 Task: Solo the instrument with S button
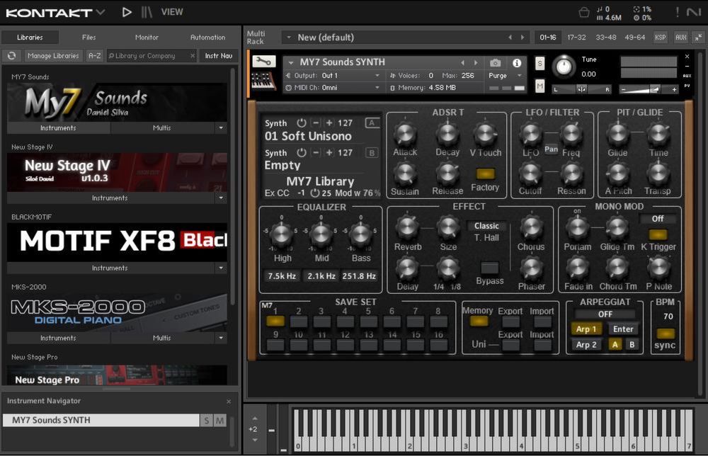(x=539, y=64)
